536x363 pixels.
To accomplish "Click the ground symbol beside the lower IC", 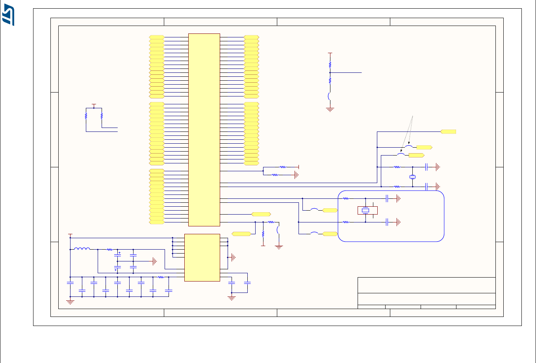I will click(x=233, y=257).
